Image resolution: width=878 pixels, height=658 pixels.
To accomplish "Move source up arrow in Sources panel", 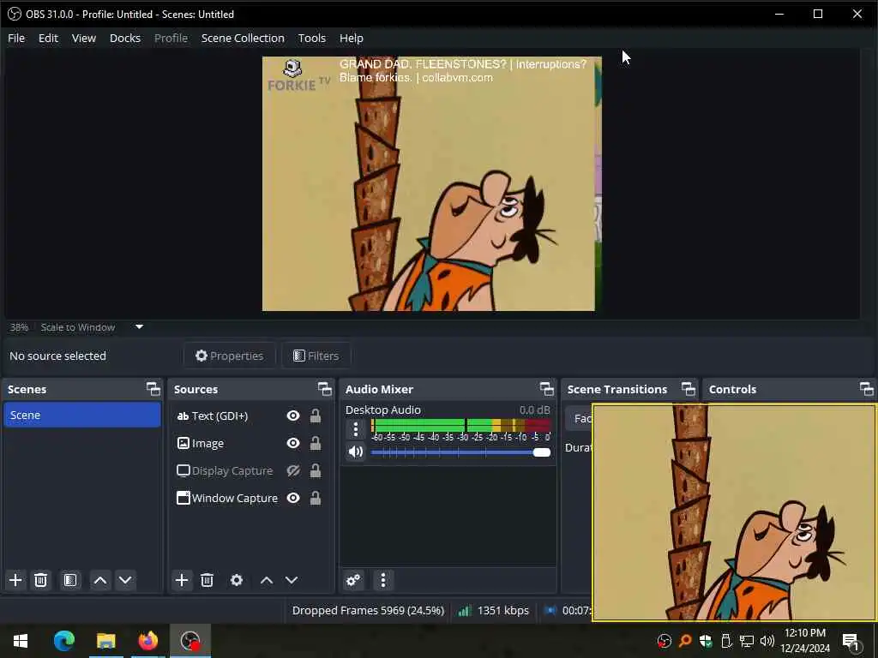I will pos(267,580).
